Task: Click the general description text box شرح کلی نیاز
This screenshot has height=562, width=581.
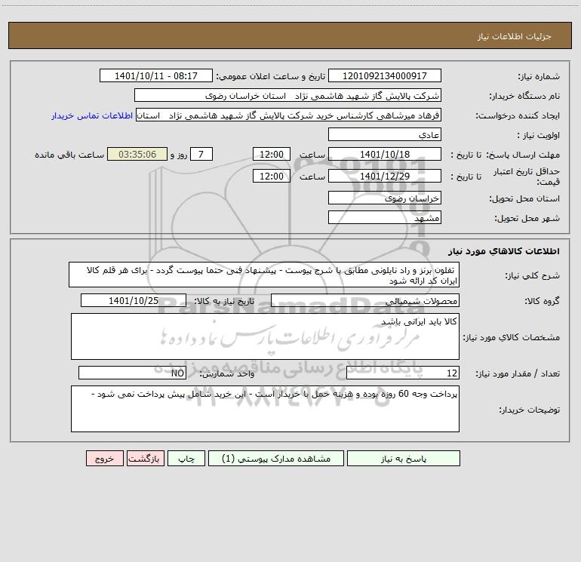Action: tap(264, 275)
